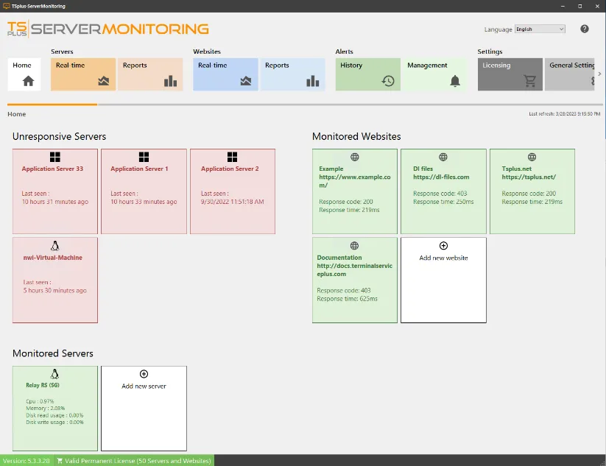Screen dimensions: 606x466
Task: Click the Home breadcrumb label
Action: point(16,114)
